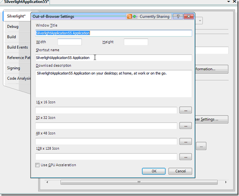Click the horizontal scrollbar thumb
This screenshot has width=239, height=196.
click(x=139, y=182)
